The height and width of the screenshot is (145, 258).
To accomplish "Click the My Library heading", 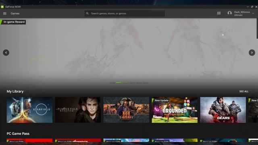I will tap(15, 91).
